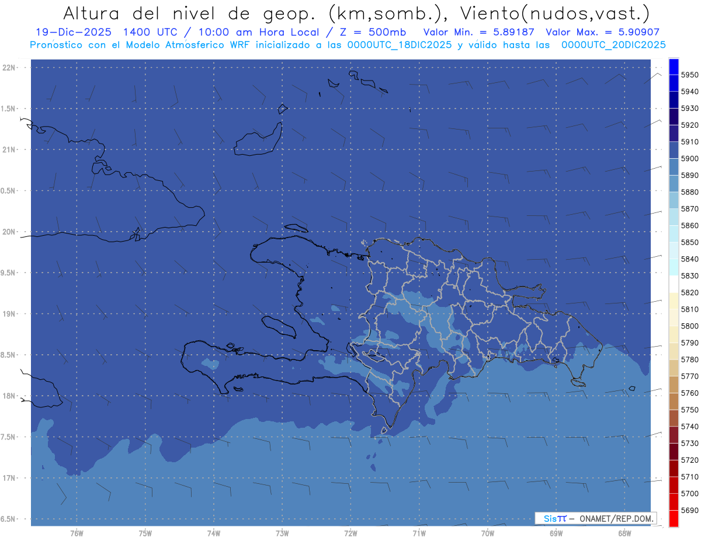The image size is (701, 541).
Task: Click the '5950' legend value
Action: (x=689, y=75)
